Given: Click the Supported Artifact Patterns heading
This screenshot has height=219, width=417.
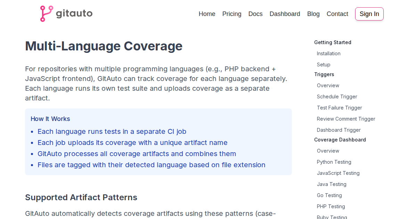Looking at the screenshot, I should coord(81,197).
